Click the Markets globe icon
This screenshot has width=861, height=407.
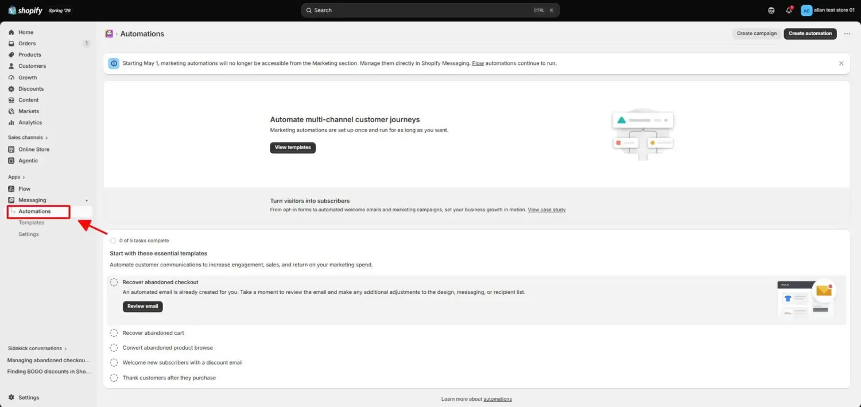coord(11,111)
